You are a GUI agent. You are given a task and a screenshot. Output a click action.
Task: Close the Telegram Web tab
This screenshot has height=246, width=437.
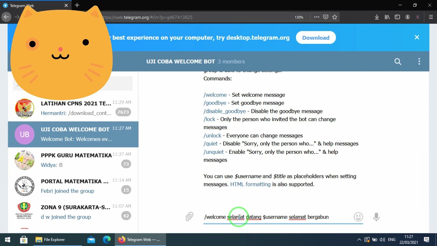coord(66,5)
